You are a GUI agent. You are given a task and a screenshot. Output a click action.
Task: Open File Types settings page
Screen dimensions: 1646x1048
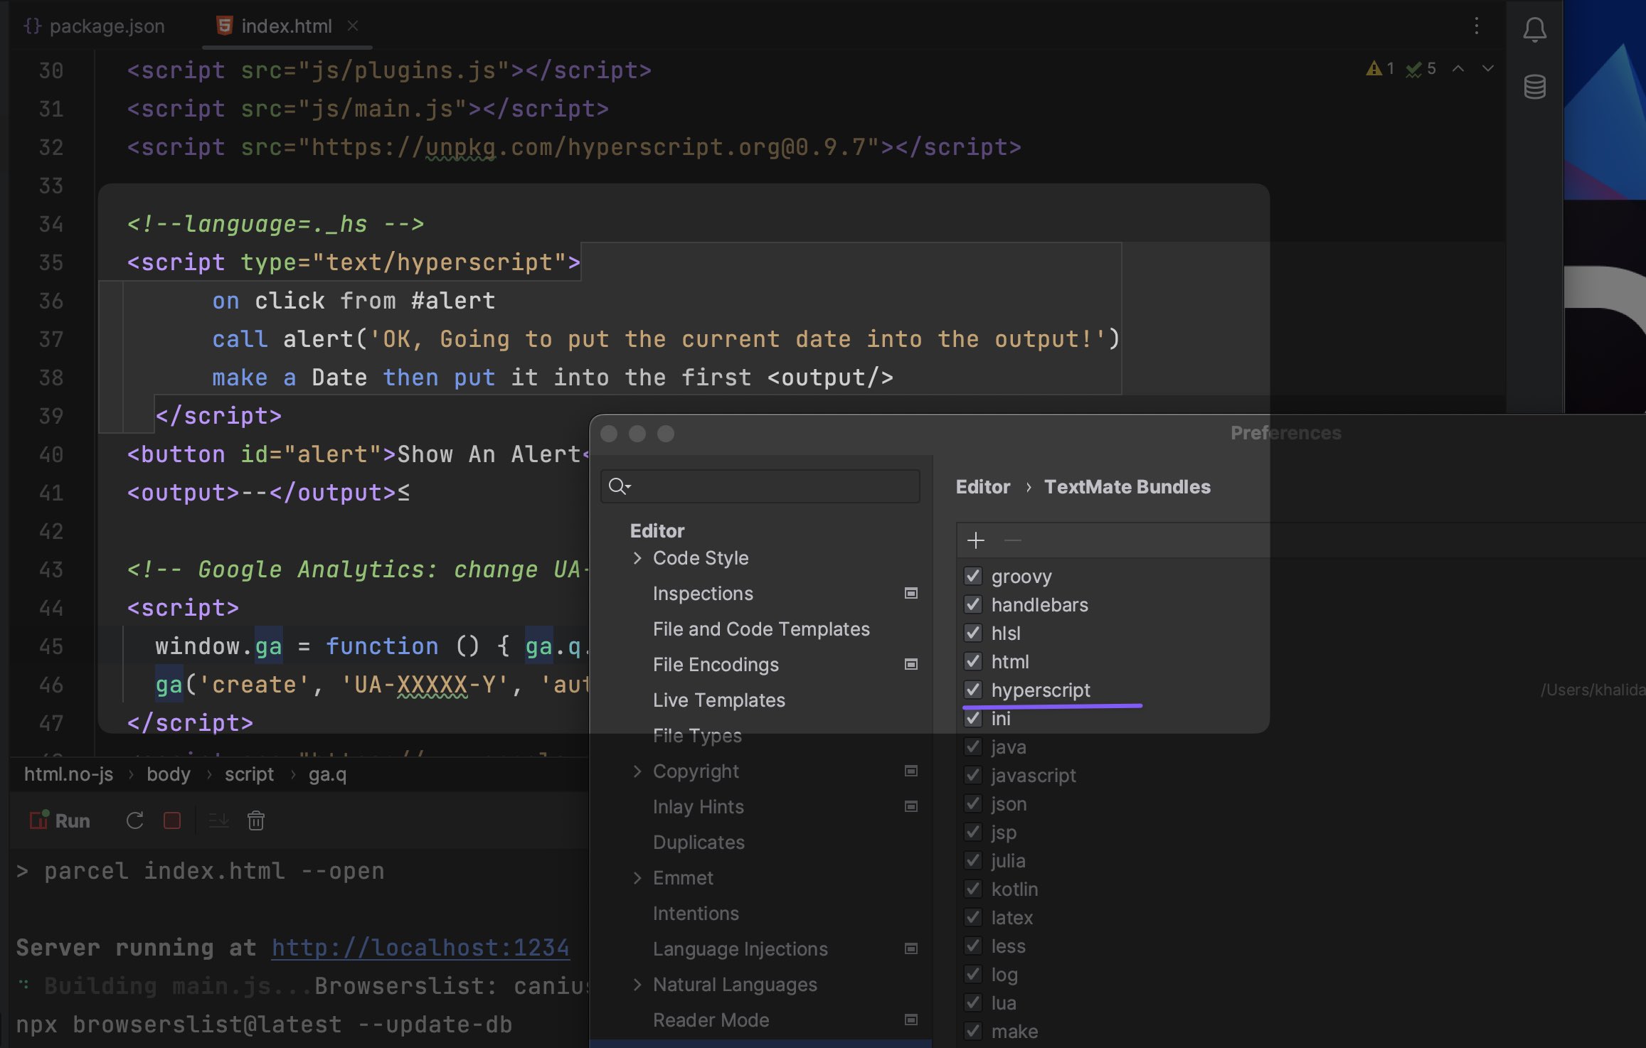click(697, 736)
